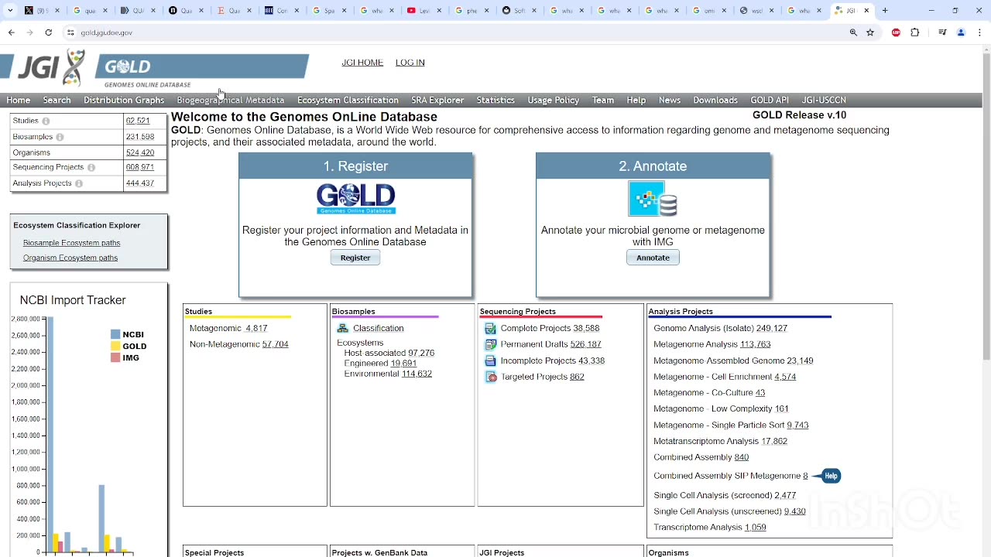Screen dimensions: 991x557
Task: Go back using the browser back arrow
Action: pyautogui.click(x=11, y=32)
